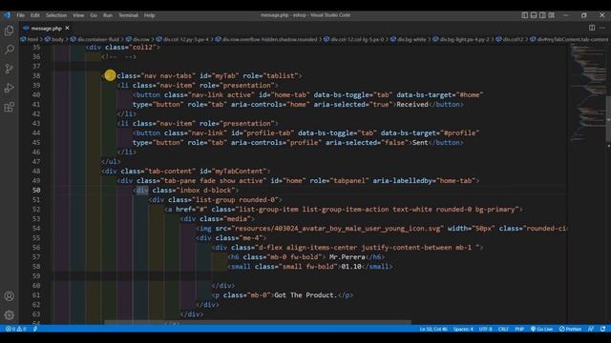Viewport: 611px width, 343px height.
Task: Open the Accounts menu icon
Action: coord(9,296)
